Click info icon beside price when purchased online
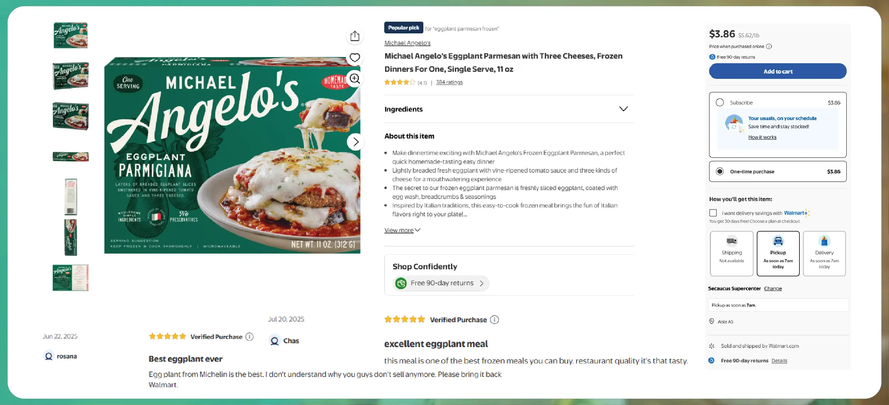Screen dimensions: 889x405 pos(769,47)
